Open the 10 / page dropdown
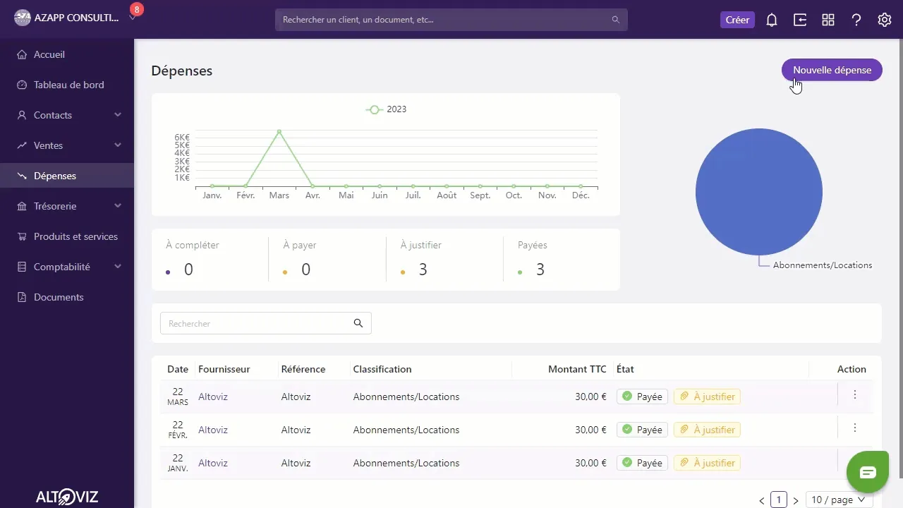The width and height of the screenshot is (903, 508). point(839,500)
